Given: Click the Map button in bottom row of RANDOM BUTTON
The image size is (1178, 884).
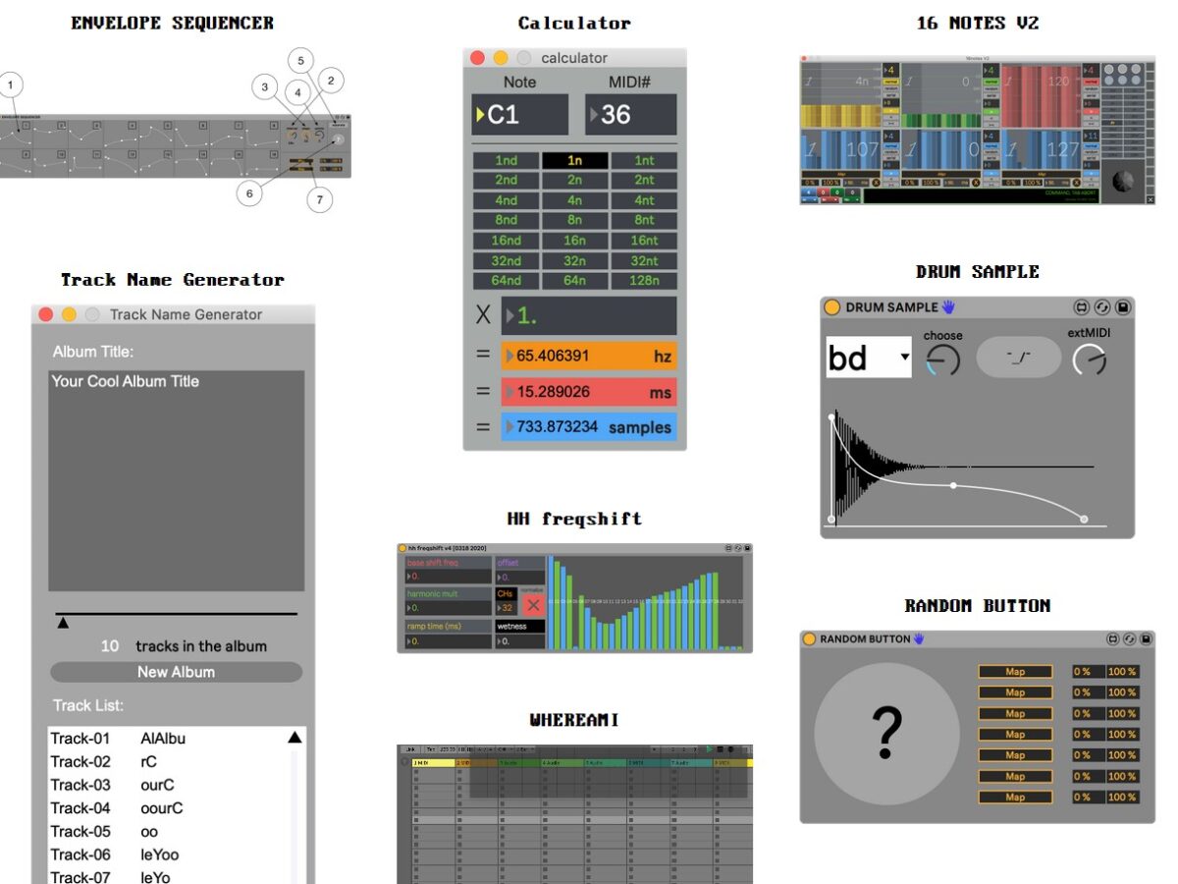Looking at the screenshot, I should [1015, 798].
